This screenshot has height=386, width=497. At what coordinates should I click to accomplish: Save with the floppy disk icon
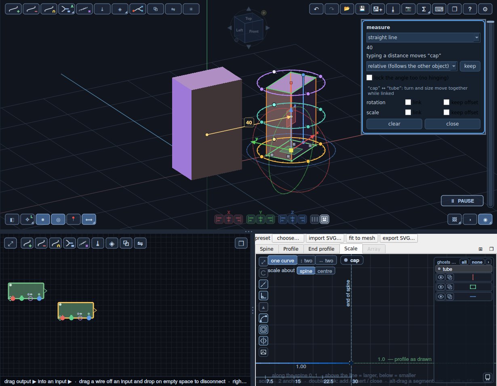(x=362, y=9)
